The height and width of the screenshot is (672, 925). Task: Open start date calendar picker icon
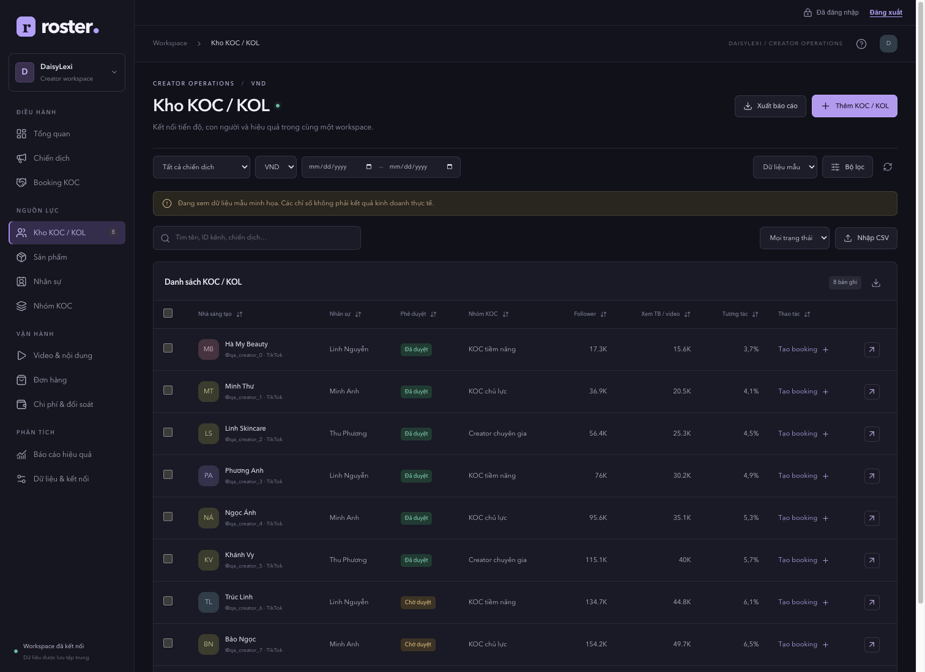pos(369,167)
